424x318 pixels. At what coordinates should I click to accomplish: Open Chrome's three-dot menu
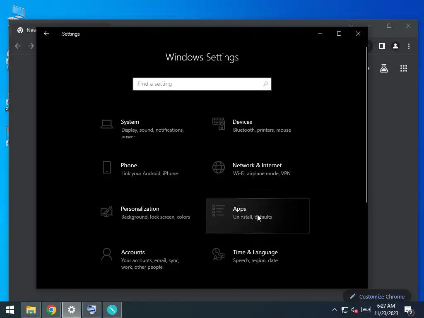[x=409, y=46]
